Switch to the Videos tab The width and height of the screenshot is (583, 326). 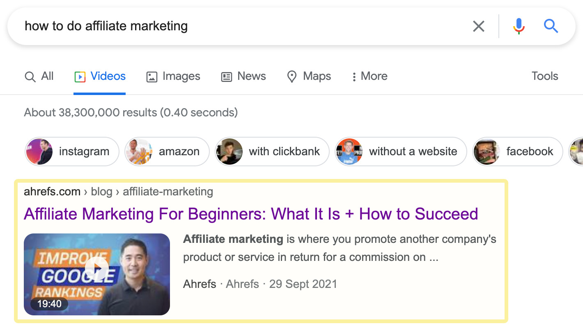[x=100, y=76]
